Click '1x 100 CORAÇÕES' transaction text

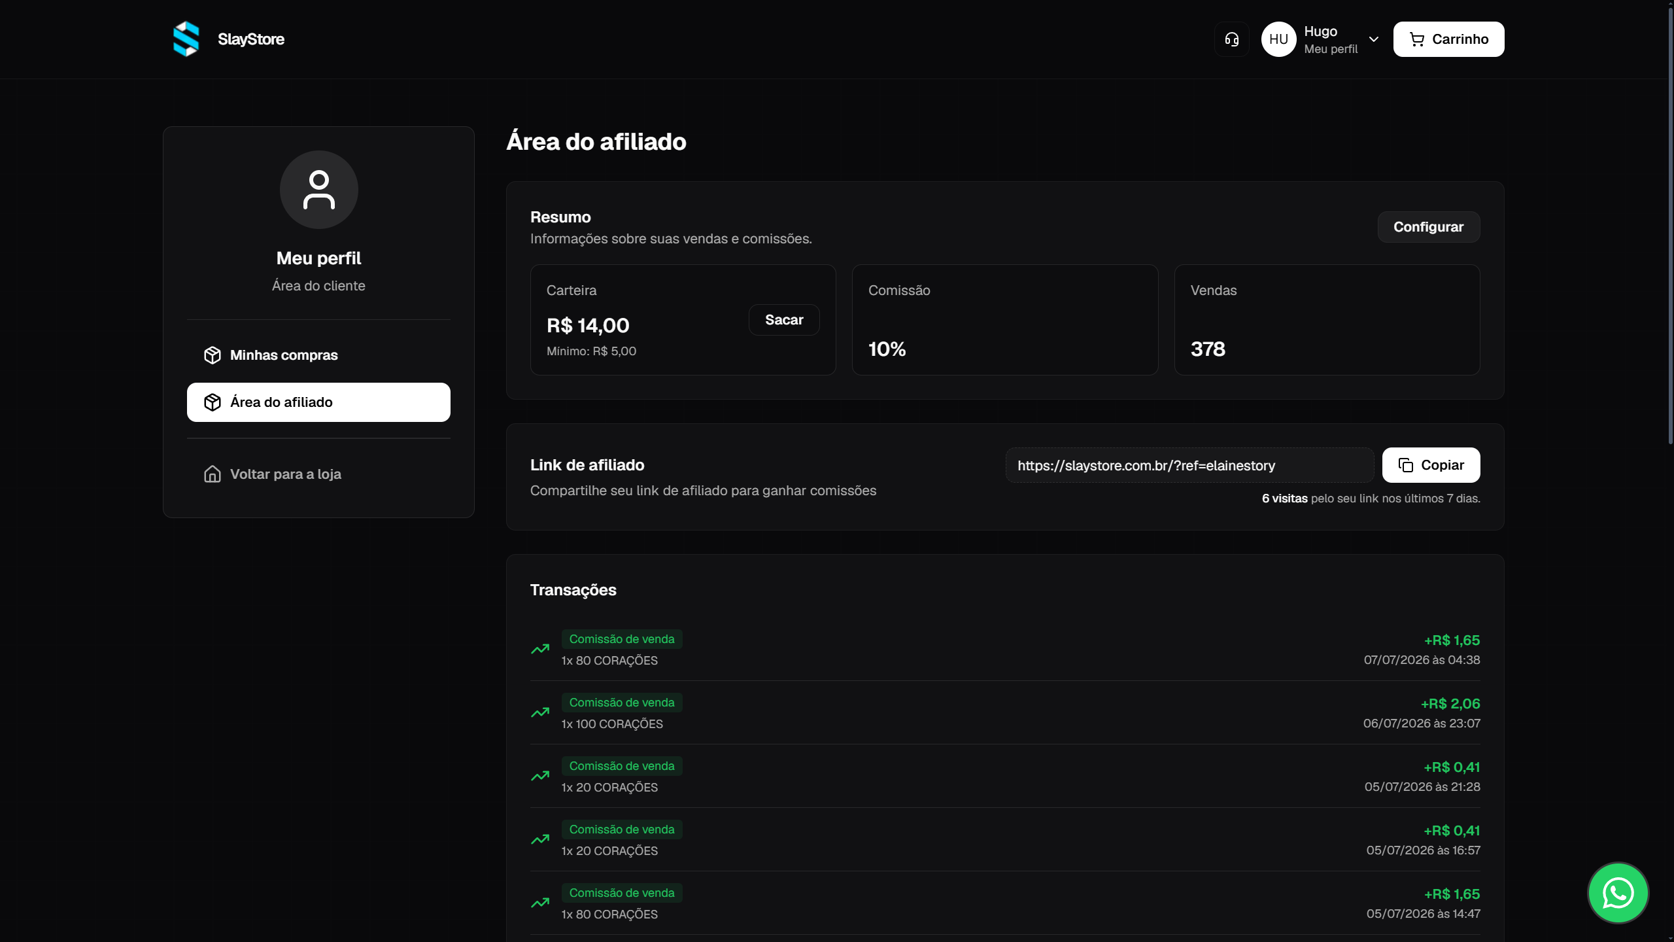[612, 724]
